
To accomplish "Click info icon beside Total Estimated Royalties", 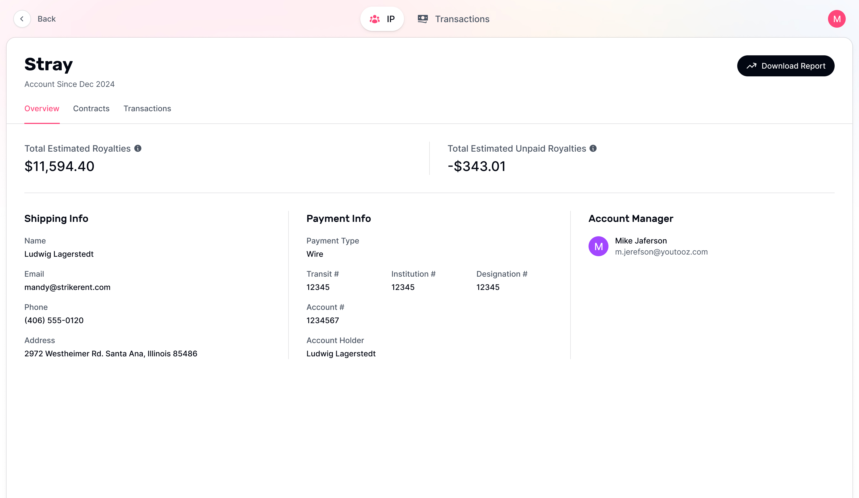I will click(138, 148).
